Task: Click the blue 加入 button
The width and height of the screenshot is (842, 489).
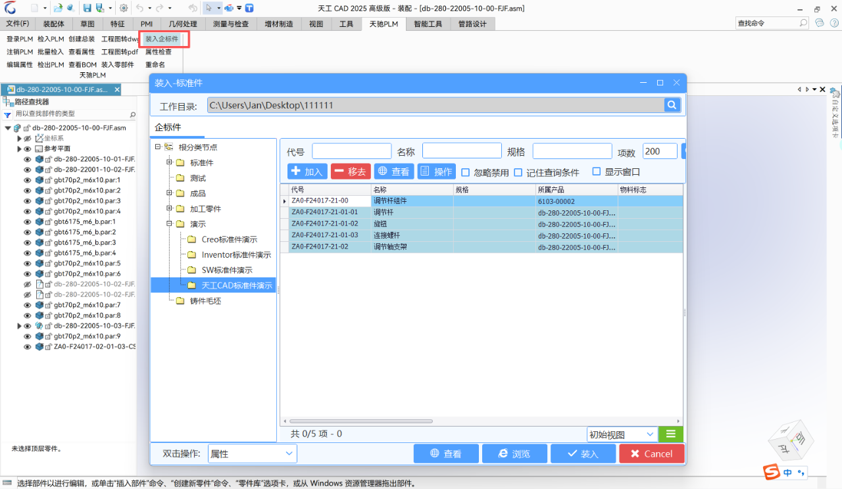Action: tap(307, 172)
